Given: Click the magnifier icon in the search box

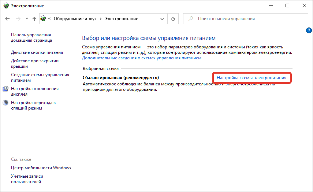Looking at the screenshot, I should [190, 19].
